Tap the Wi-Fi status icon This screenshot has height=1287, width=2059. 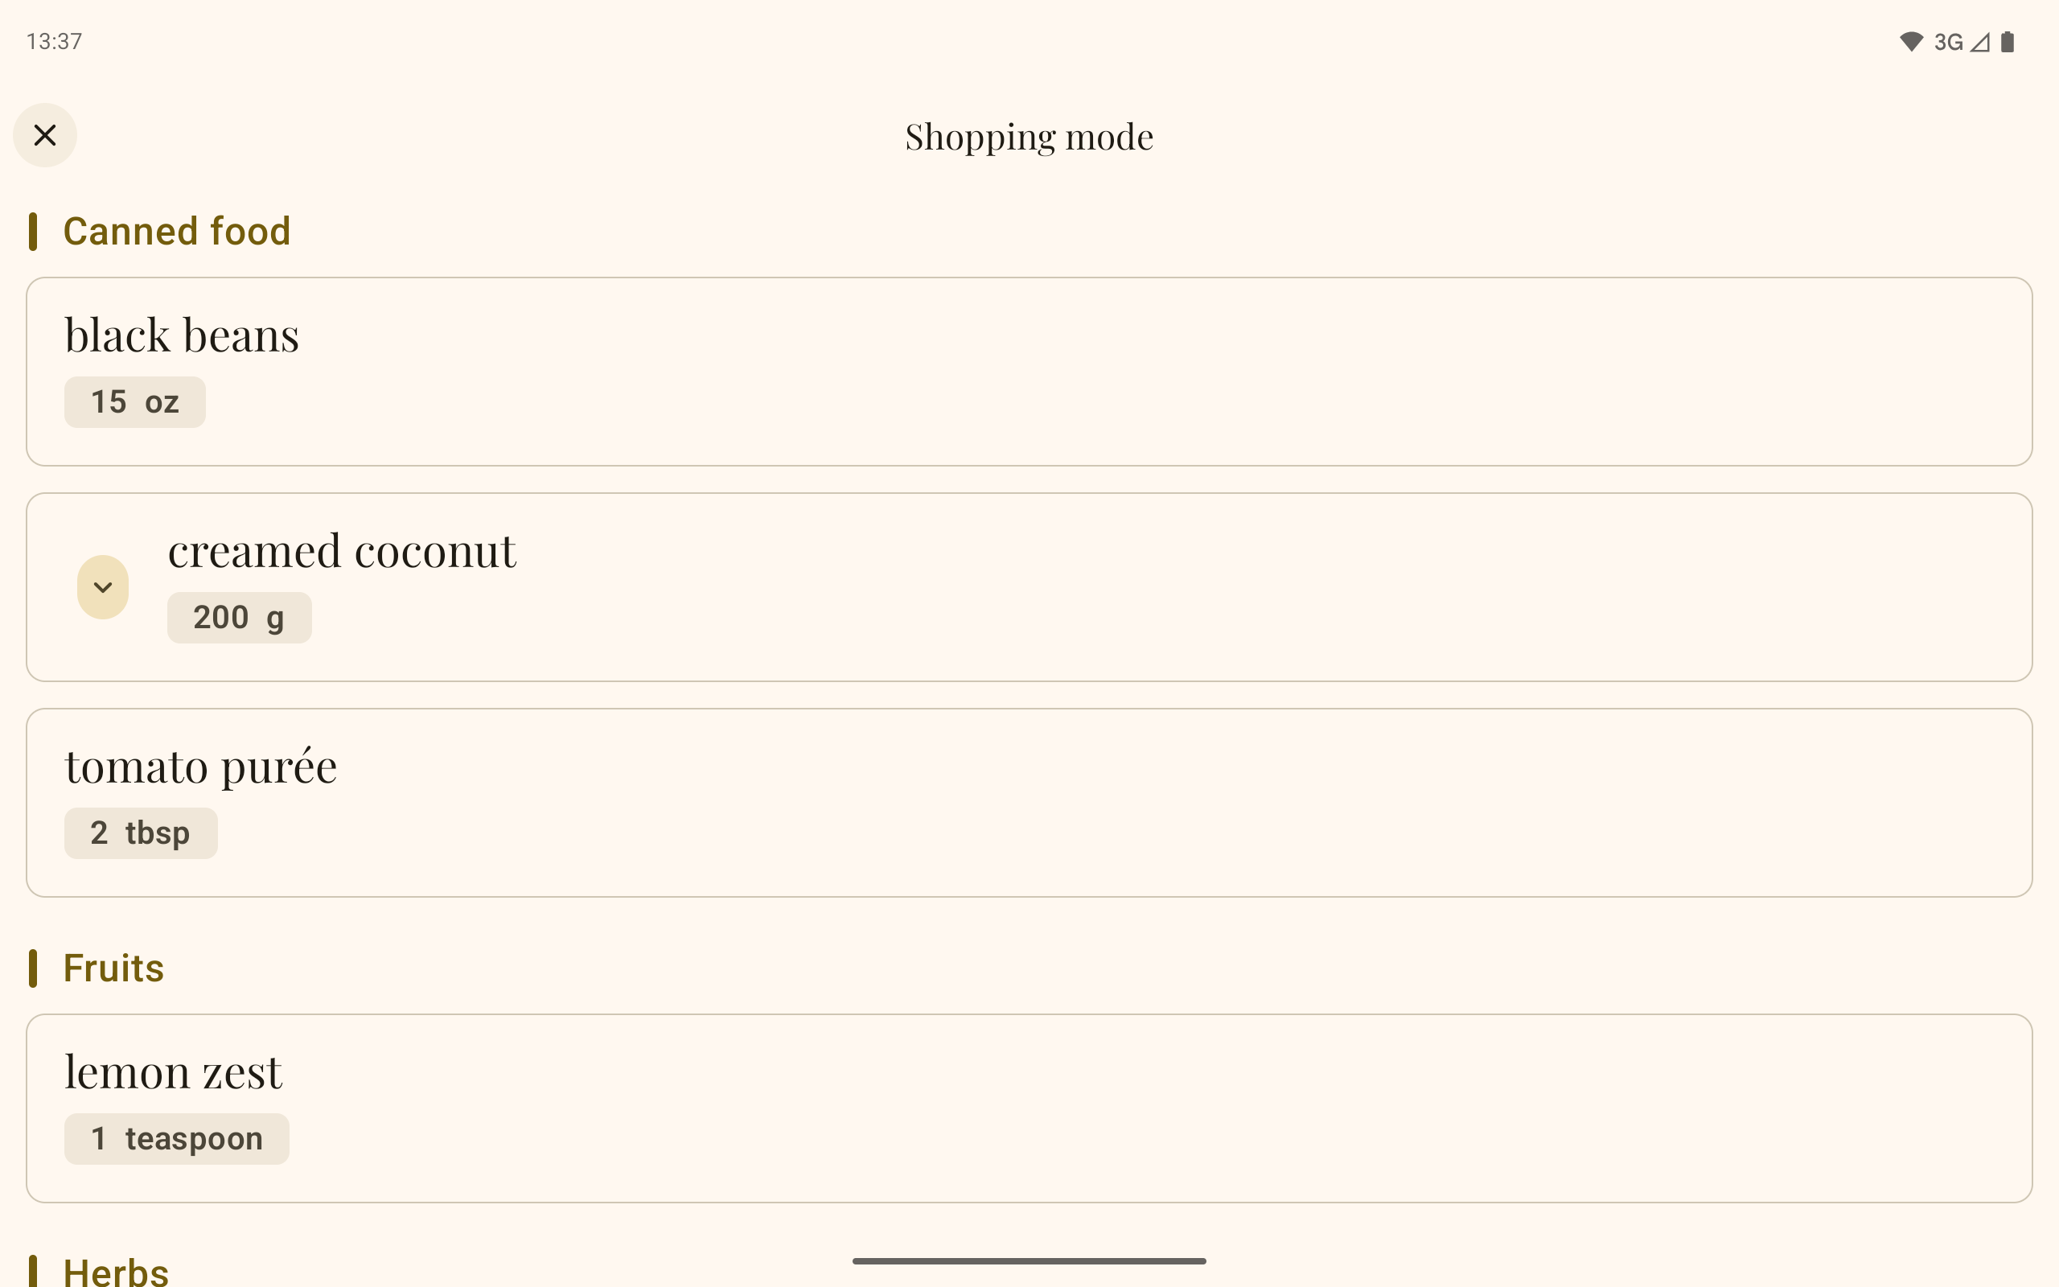click(1911, 42)
